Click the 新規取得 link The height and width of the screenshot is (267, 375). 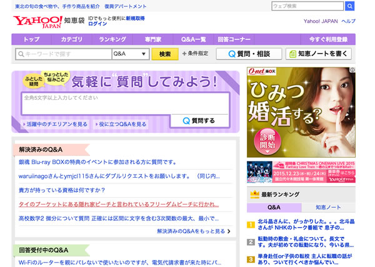[136, 18]
